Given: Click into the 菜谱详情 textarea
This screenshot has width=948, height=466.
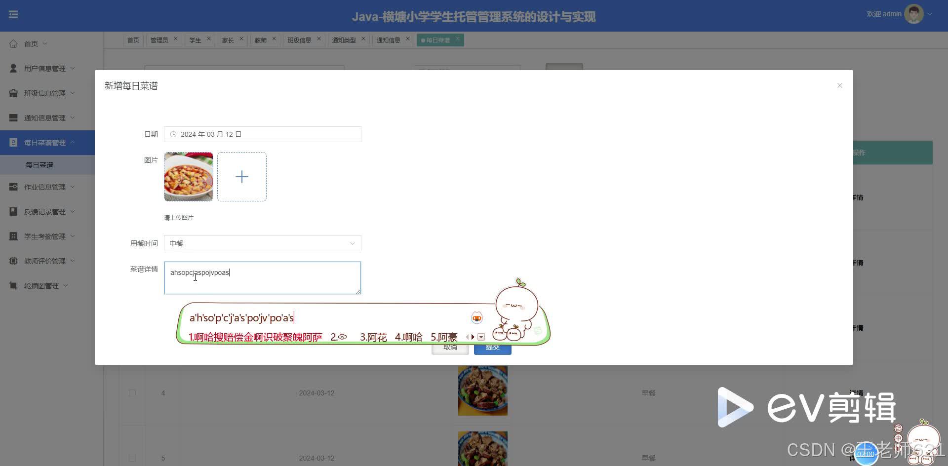Looking at the screenshot, I should point(262,278).
